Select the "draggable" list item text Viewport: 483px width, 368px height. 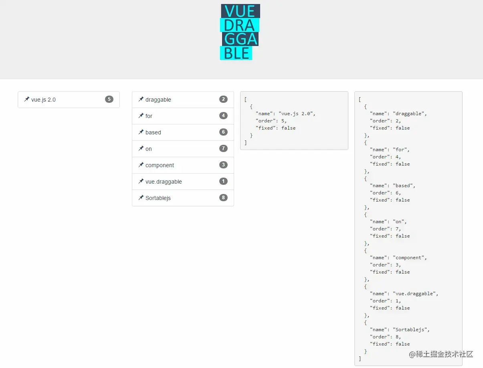click(x=158, y=100)
